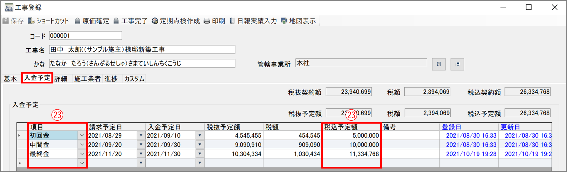
Task: Show the map with 地図表示
Action: tap(284, 21)
